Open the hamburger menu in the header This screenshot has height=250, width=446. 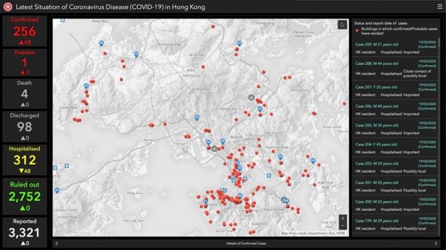pos(440,7)
